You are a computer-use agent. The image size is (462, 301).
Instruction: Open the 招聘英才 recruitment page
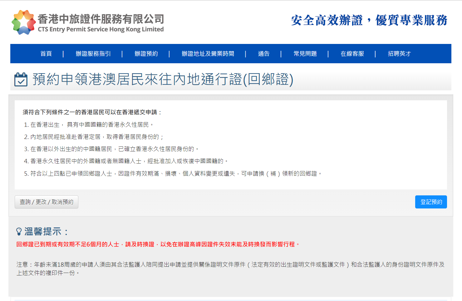tap(399, 54)
